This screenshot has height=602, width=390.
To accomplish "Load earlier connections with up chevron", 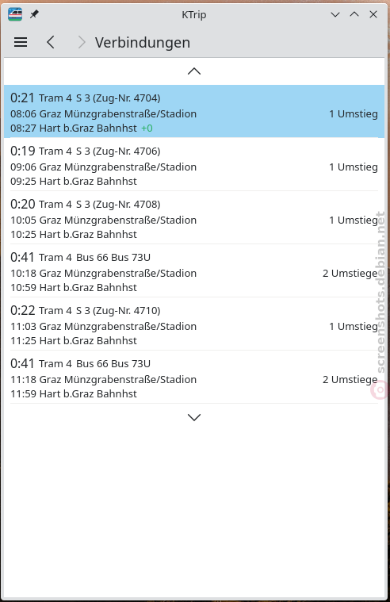I will (194, 71).
